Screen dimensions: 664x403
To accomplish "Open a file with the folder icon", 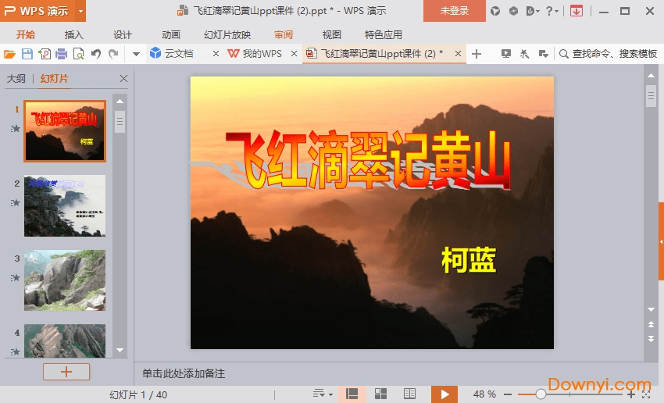I will click(x=9, y=54).
